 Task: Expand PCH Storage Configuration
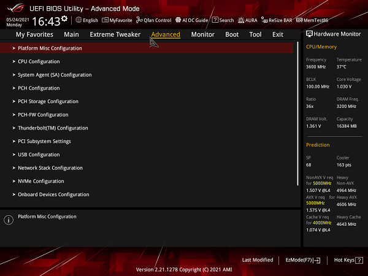click(x=48, y=101)
